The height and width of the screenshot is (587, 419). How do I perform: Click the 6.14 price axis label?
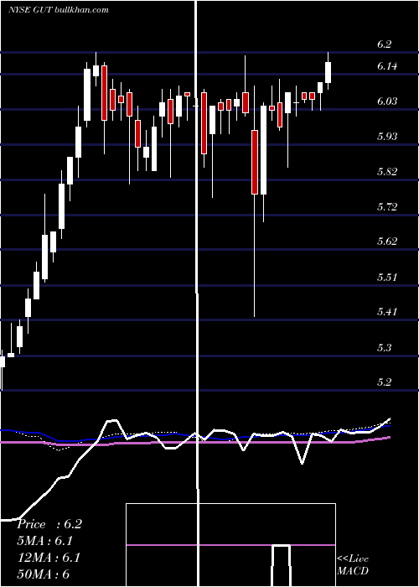point(387,66)
